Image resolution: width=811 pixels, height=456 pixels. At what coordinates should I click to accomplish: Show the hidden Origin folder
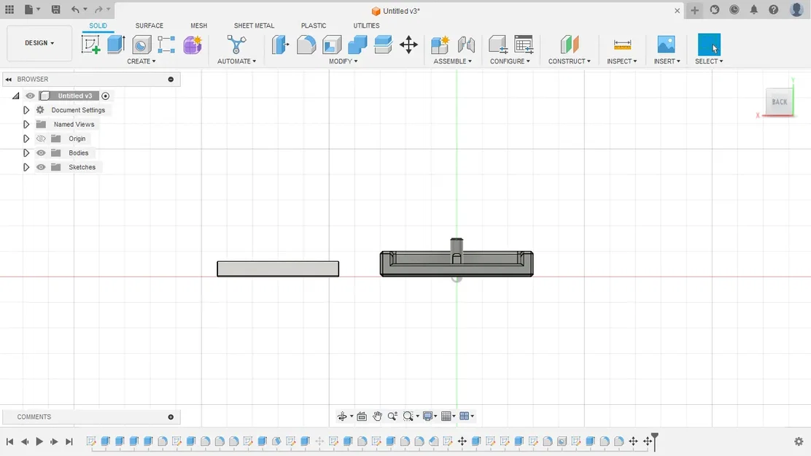pos(41,139)
